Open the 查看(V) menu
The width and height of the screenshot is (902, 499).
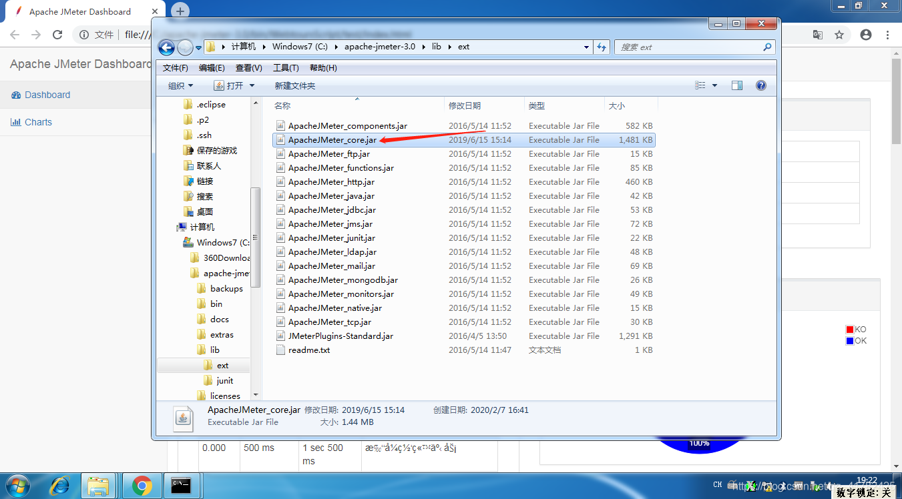(249, 68)
